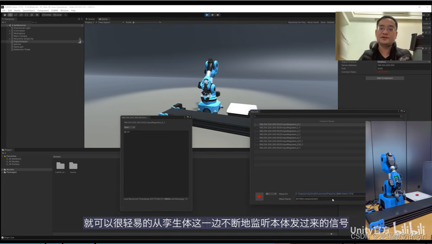
Task: Select the Scale tool
Action: point(21,15)
